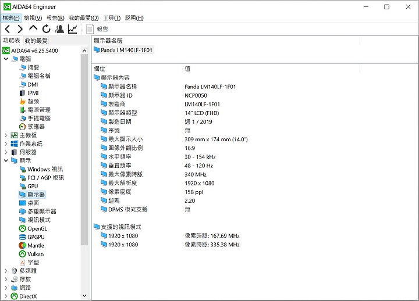Click the 存放 storage icon

click(x=14, y=279)
